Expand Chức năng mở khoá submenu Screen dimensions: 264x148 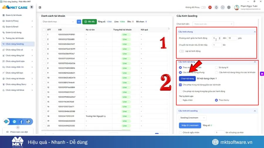click(32, 90)
